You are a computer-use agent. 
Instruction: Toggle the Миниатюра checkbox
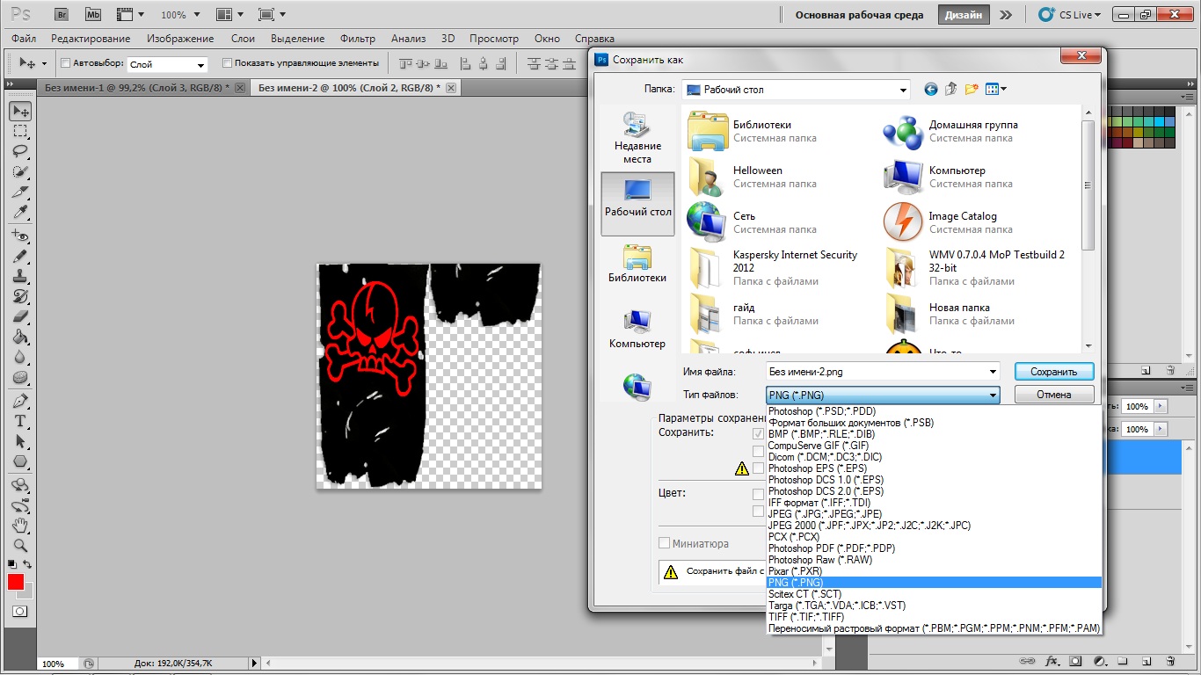click(665, 543)
